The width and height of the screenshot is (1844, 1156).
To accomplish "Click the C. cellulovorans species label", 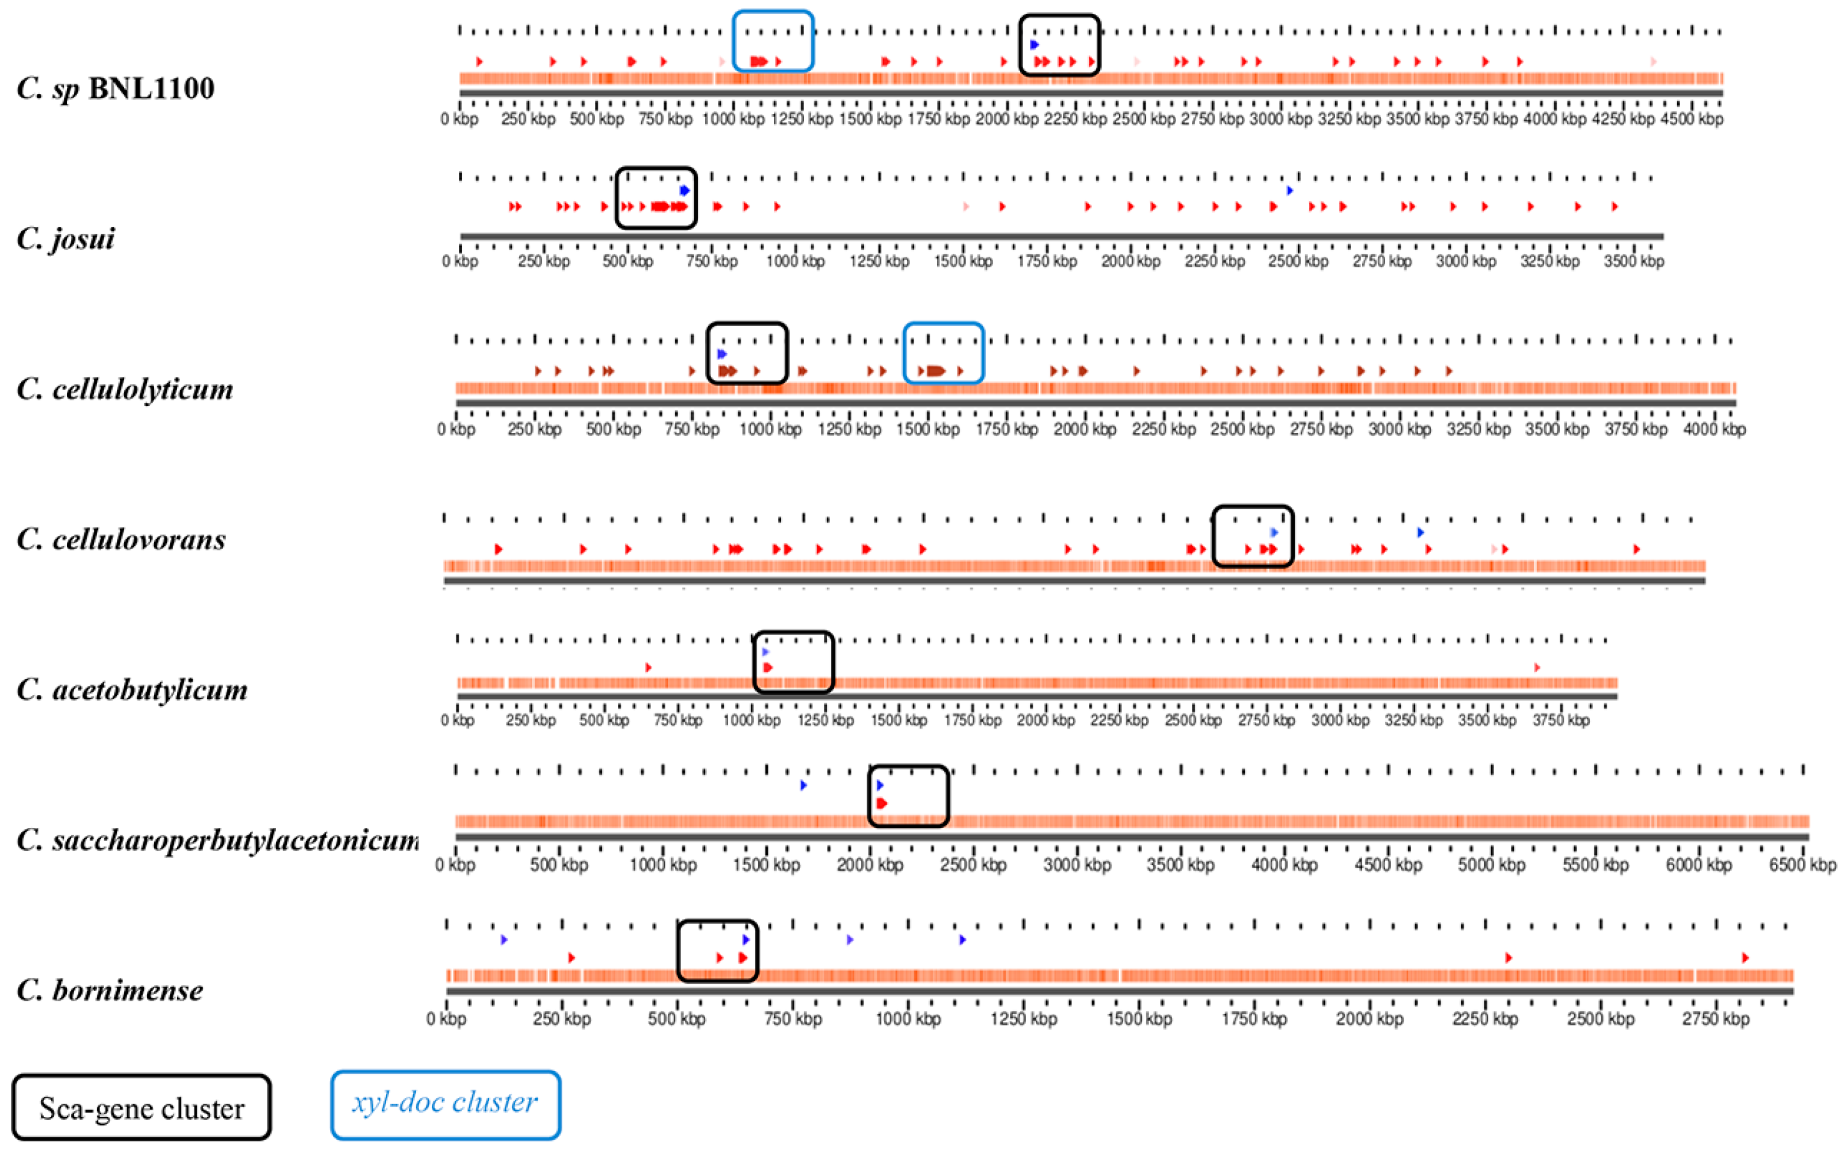I will [x=121, y=540].
